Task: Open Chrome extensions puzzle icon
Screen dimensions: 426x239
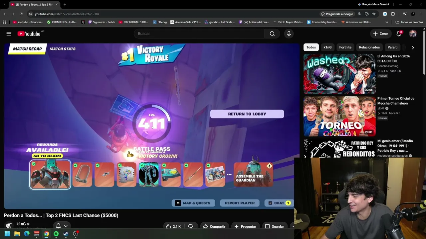Action: (393, 14)
